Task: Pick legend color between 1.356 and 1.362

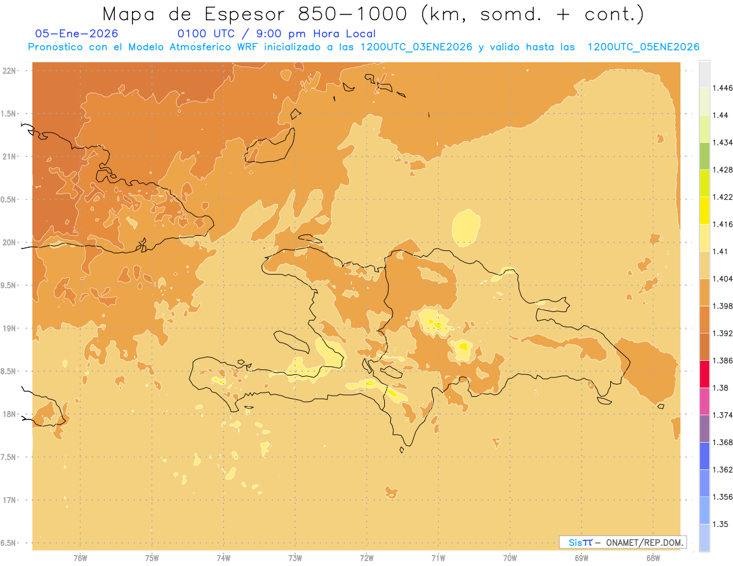Action: pos(704,483)
